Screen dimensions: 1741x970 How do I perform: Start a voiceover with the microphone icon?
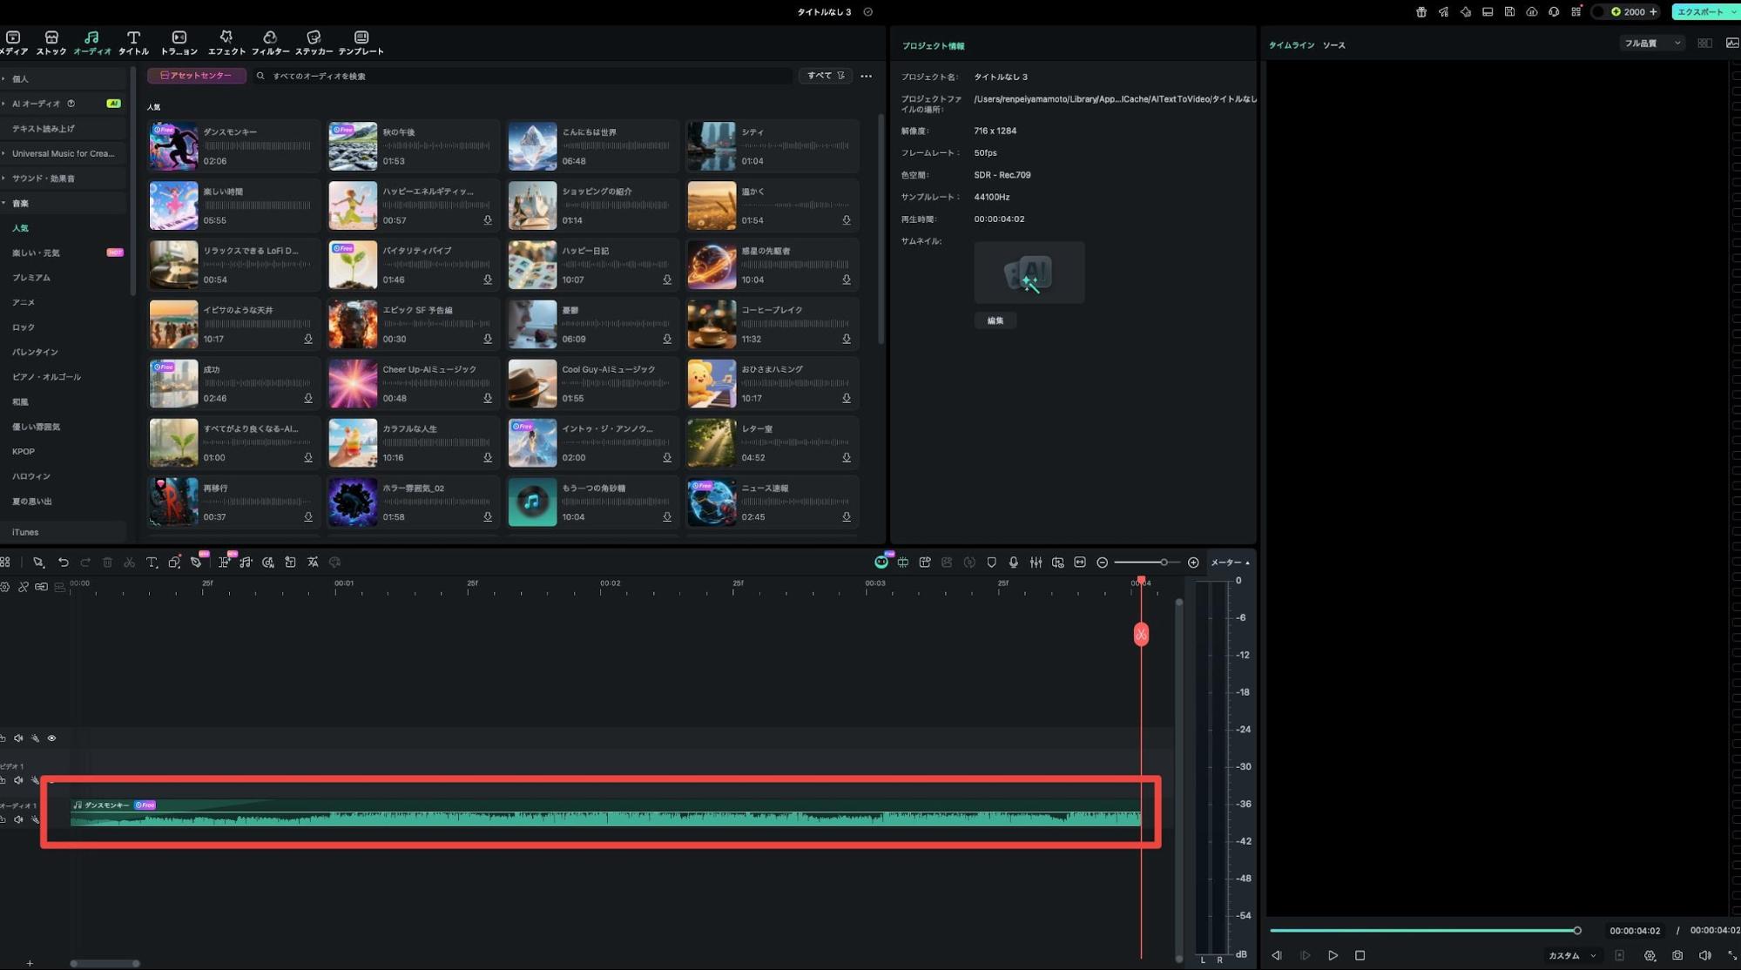click(1013, 562)
